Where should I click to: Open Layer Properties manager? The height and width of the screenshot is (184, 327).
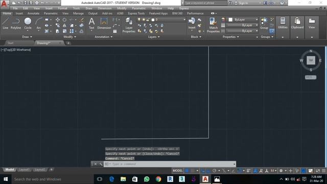point(129,25)
